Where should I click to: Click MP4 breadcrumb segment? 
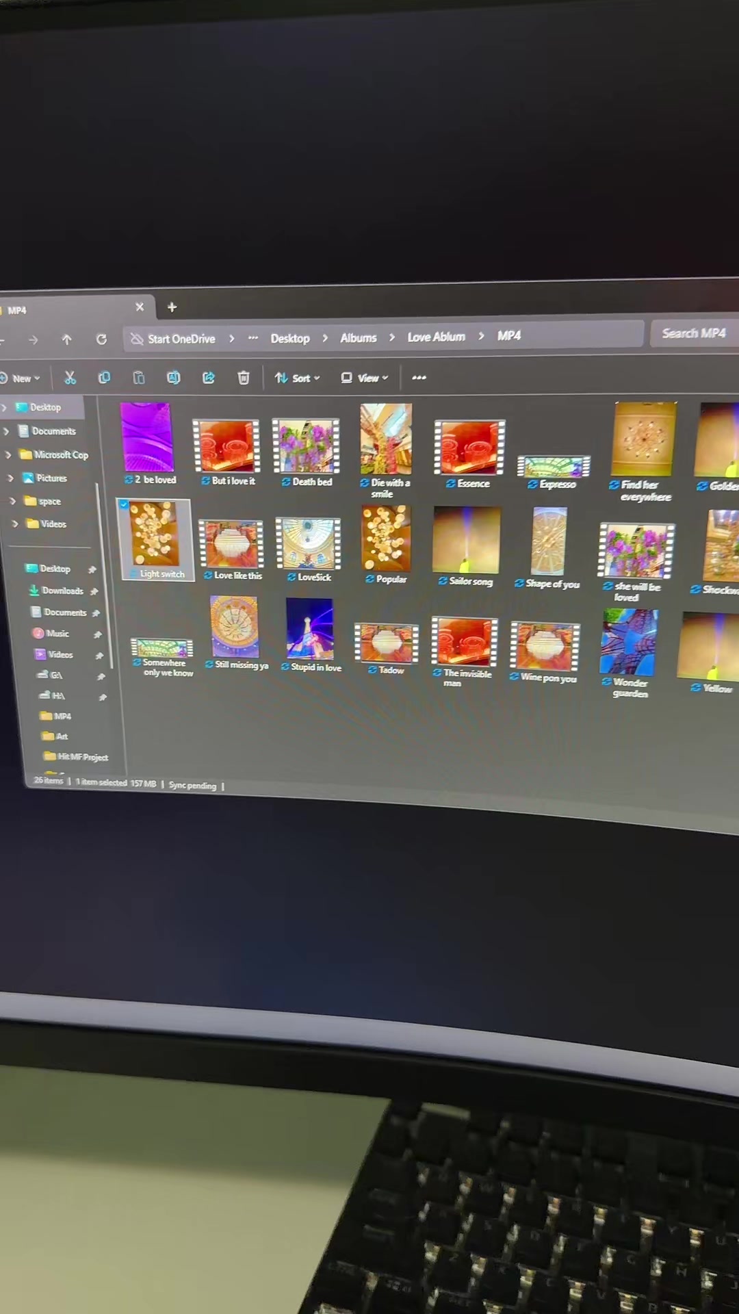[509, 335]
